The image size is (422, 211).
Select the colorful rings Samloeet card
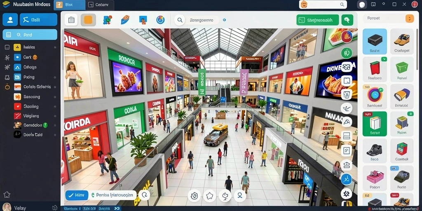(x=375, y=96)
